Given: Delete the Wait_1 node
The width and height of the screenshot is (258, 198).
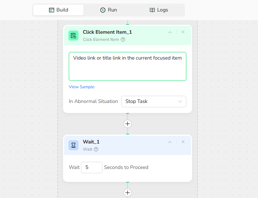Looking at the screenshot, I should [x=183, y=142].
